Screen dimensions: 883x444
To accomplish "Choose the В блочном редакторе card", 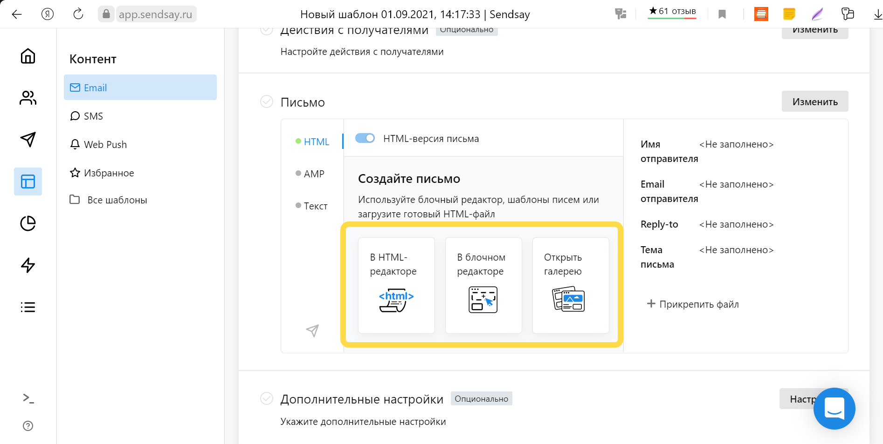I will pyautogui.click(x=483, y=285).
